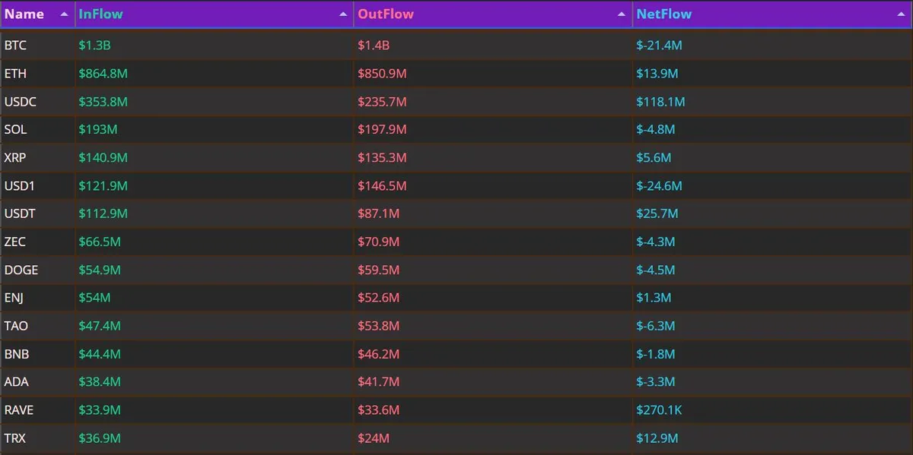Click SOL inflow value $193M
Image resolution: width=913 pixels, height=455 pixels.
[98, 130]
